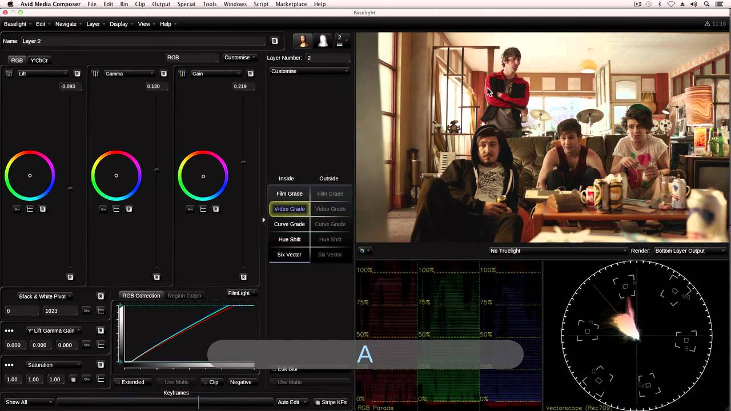Click the white silhouette matte view icon
The image size is (731, 411).
pos(323,41)
